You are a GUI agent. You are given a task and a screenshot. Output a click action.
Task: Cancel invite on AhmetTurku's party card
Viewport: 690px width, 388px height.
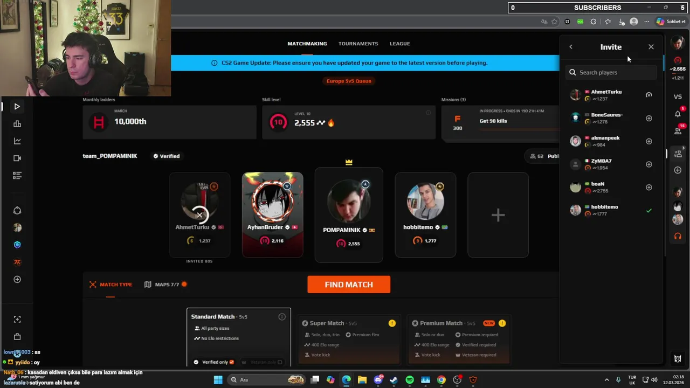[199, 215]
